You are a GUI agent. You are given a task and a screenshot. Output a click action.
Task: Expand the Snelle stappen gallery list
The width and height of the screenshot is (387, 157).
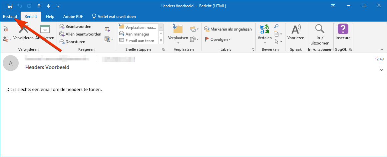click(161, 41)
